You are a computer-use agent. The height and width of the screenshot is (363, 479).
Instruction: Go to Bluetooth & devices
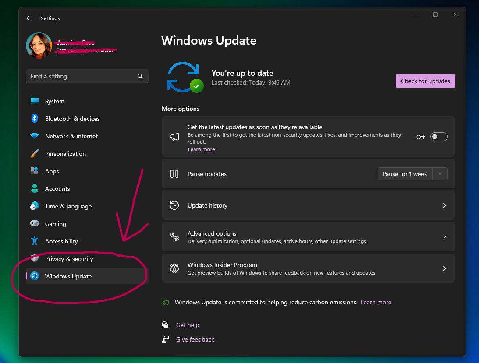(72, 119)
